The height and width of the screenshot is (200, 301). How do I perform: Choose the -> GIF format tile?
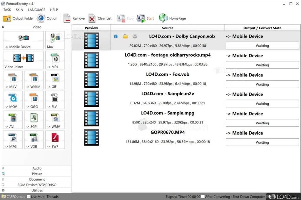55,80
